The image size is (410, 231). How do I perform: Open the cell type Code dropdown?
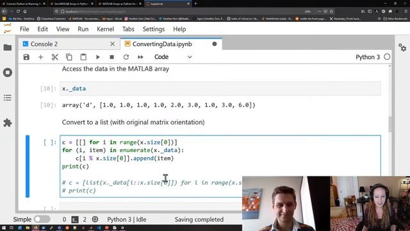pos(173,57)
